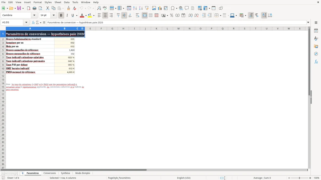
Task: Open the sidebar Navigator compass icon
Action: pos(316,54)
